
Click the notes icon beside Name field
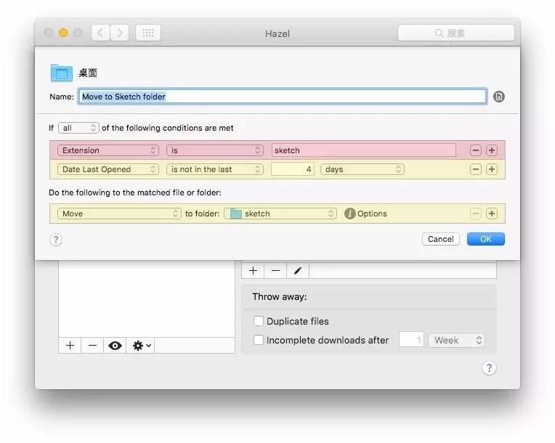[x=499, y=97]
